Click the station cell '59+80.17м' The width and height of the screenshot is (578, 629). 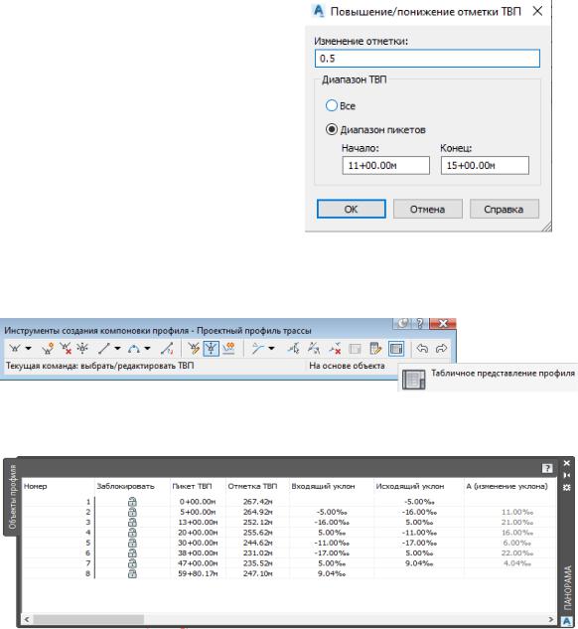click(x=198, y=573)
